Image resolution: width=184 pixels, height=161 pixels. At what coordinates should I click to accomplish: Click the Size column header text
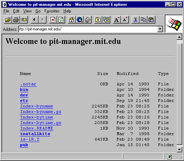(103, 74)
